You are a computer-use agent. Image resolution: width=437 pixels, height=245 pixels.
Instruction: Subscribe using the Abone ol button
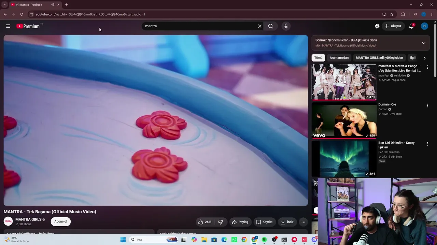click(61, 222)
